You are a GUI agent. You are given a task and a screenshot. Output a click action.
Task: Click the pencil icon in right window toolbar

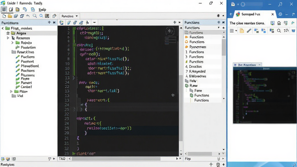(x=249, y=31)
